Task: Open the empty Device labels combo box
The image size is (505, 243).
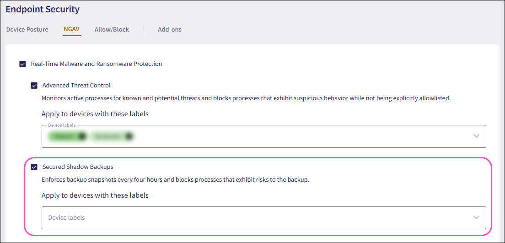Action: (256, 217)
